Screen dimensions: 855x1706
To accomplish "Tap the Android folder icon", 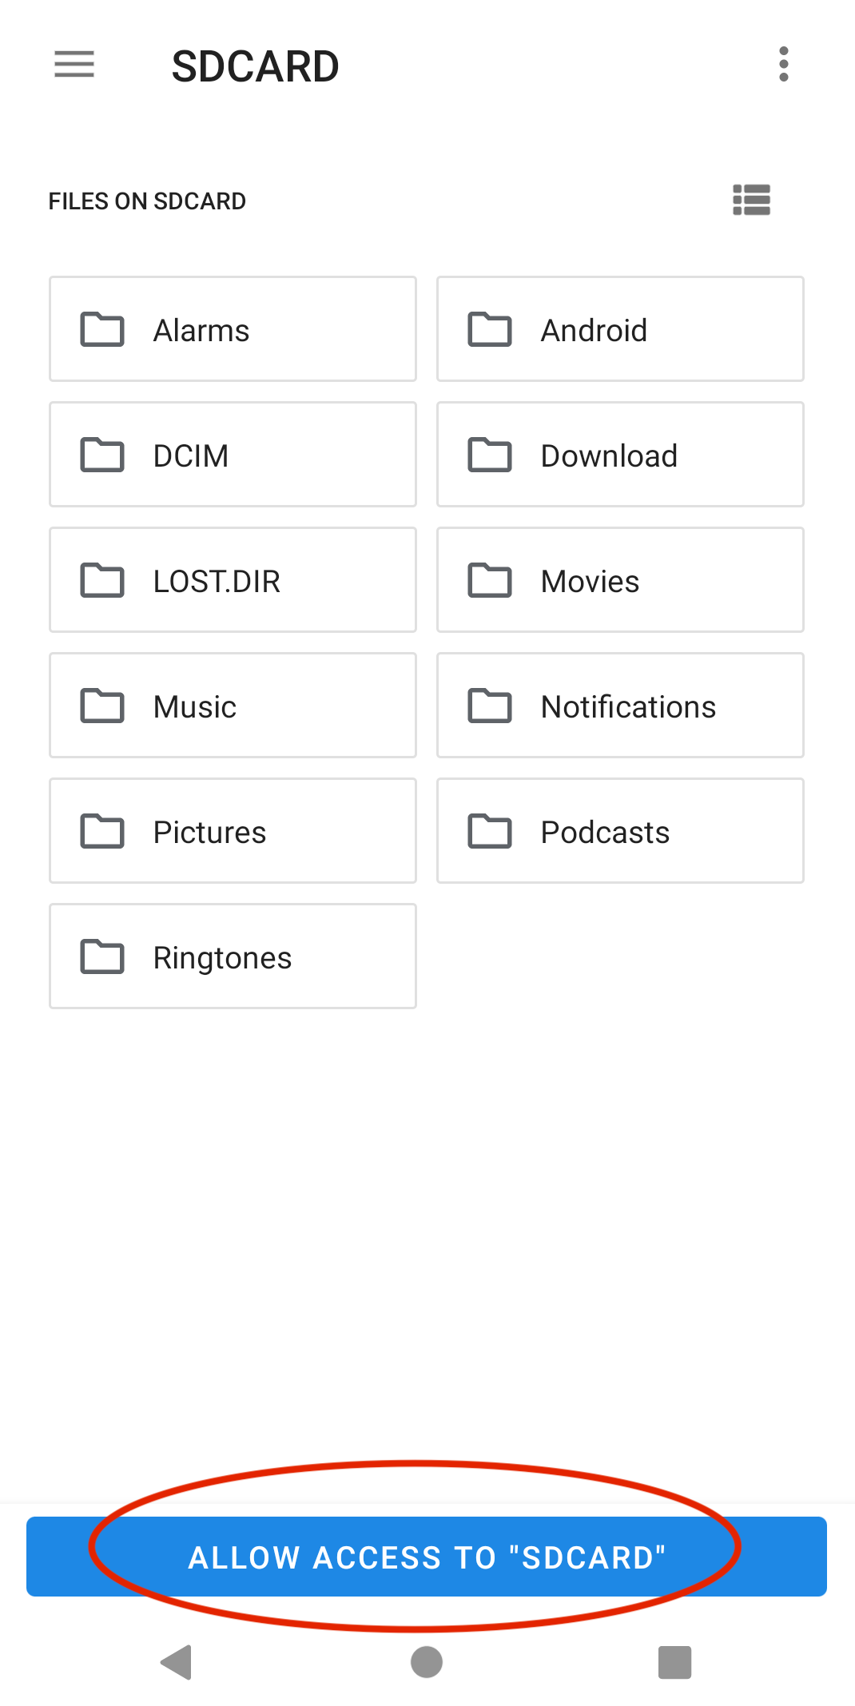I will pos(490,329).
